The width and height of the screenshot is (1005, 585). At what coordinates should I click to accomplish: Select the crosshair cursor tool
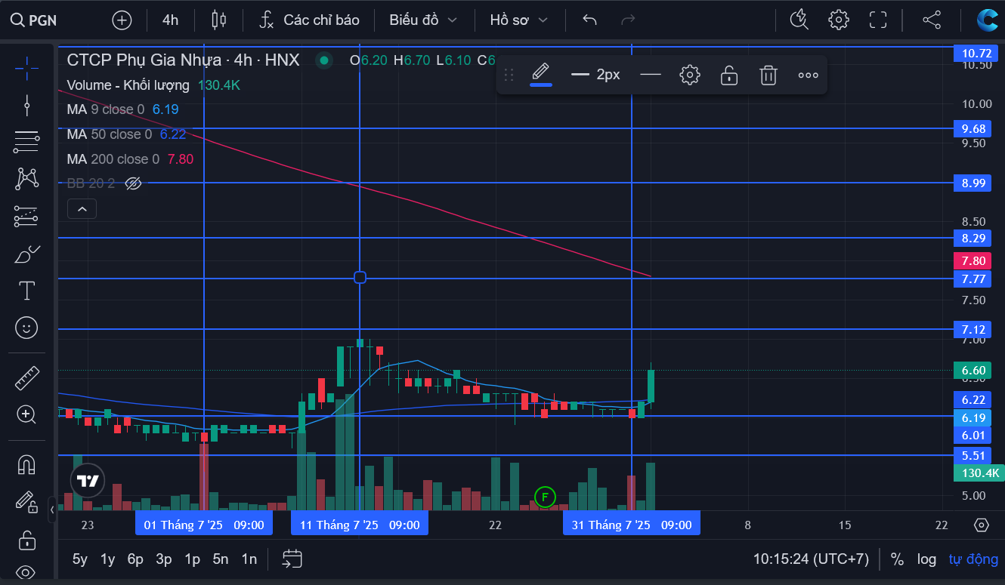coord(27,68)
